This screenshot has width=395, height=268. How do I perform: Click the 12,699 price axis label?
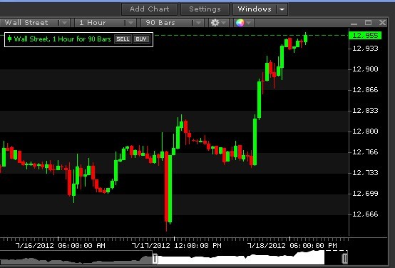coord(365,193)
